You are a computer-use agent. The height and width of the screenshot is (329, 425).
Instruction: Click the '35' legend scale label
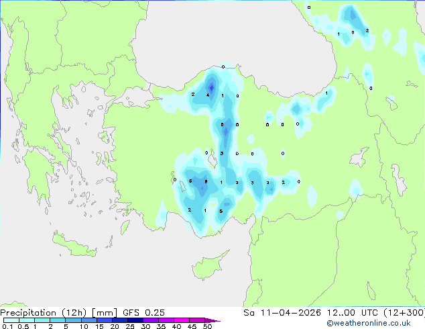[x=161, y=326]
